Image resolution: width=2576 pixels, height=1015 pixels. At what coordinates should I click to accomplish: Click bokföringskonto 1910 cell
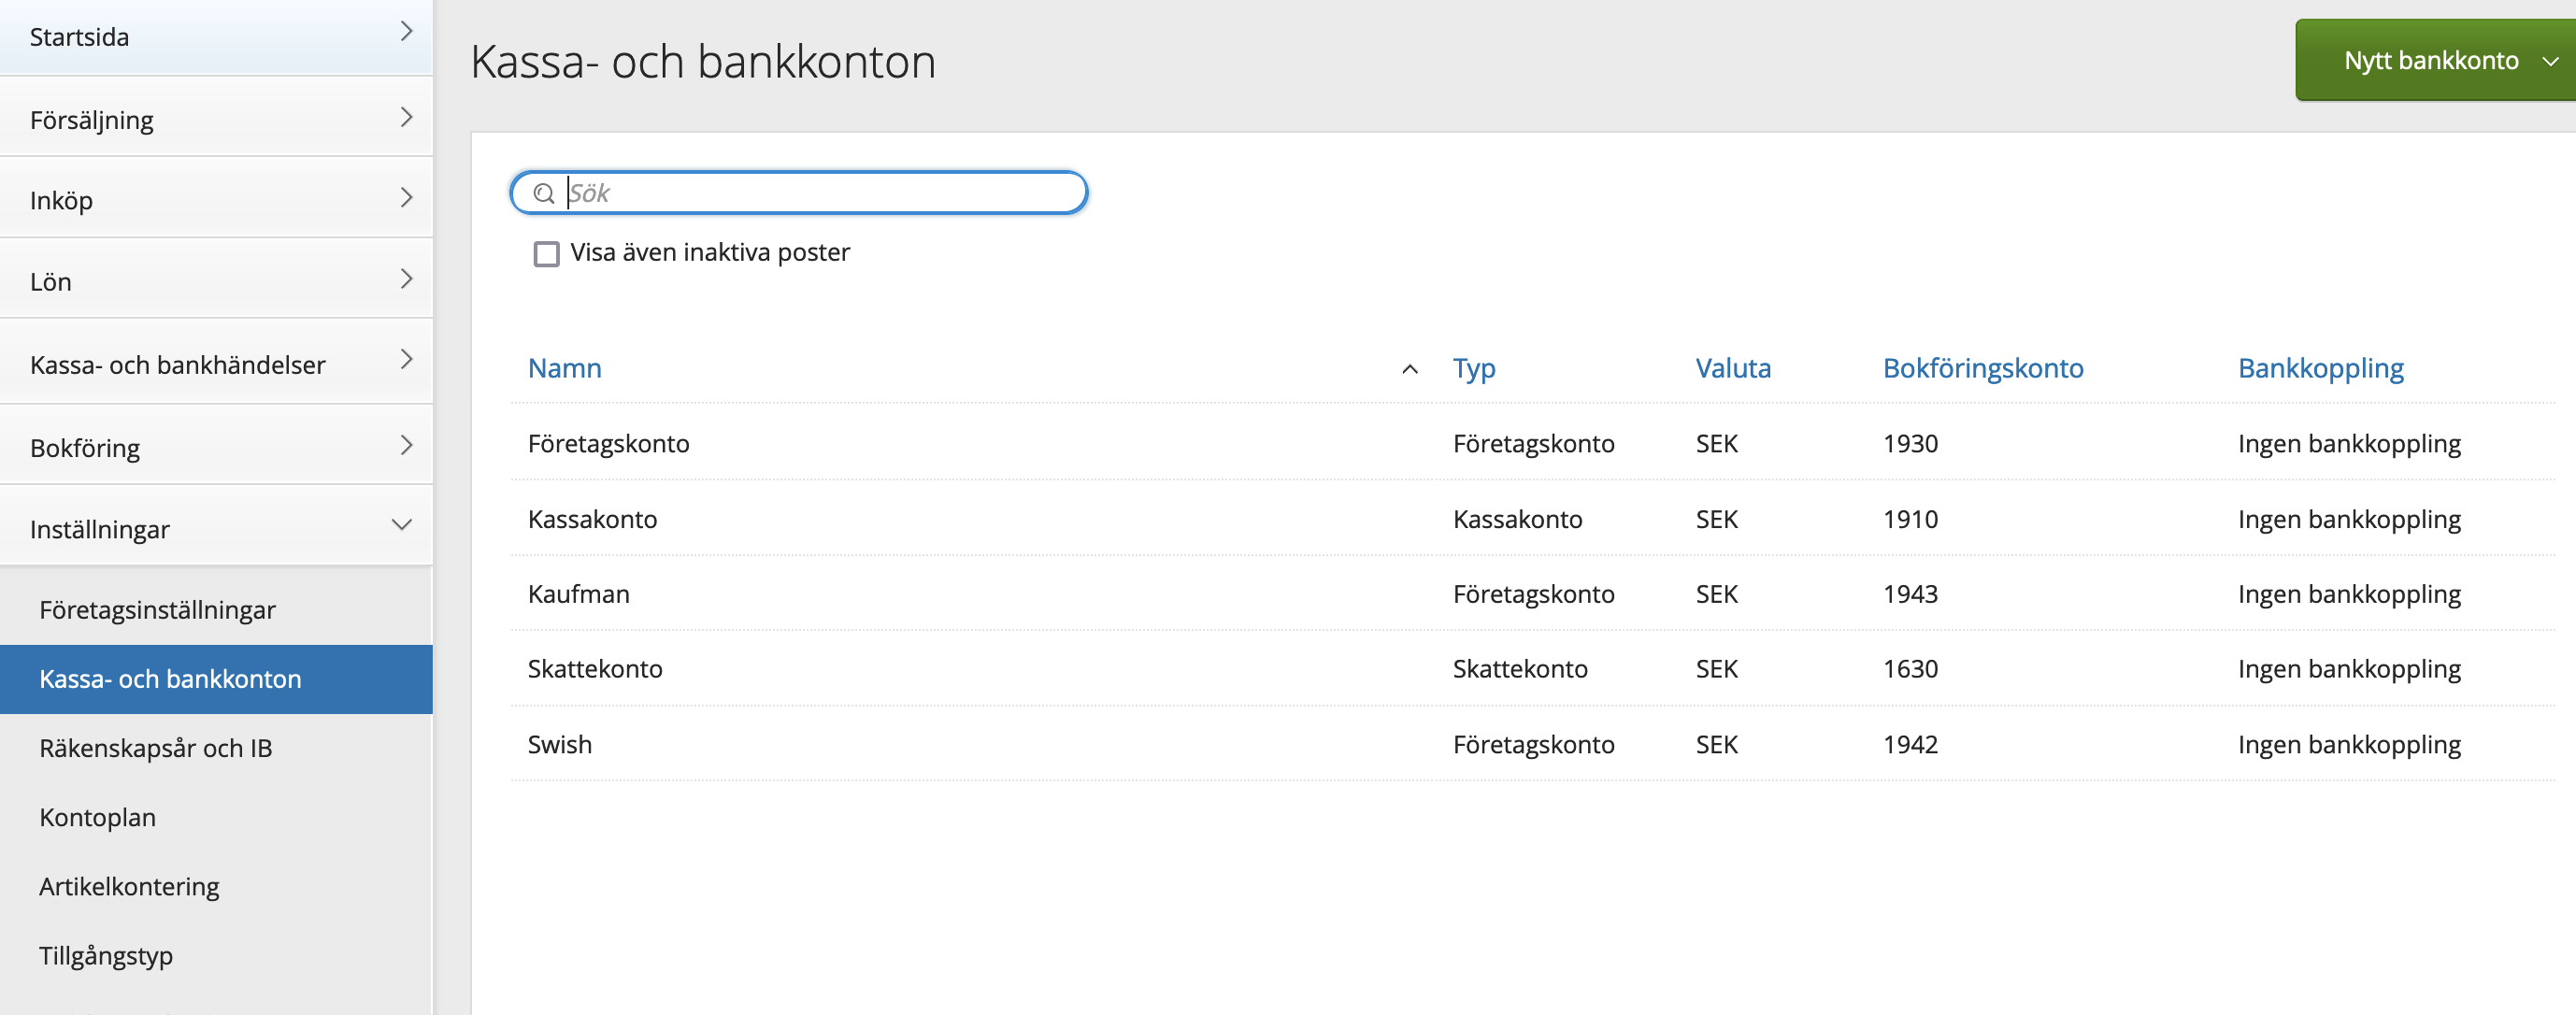(1910, 519)
